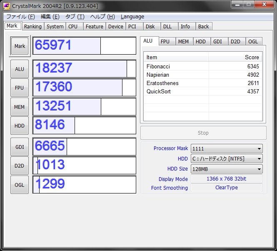Click the Stop button
Screen dimensions: 277x251
point(203,133)
